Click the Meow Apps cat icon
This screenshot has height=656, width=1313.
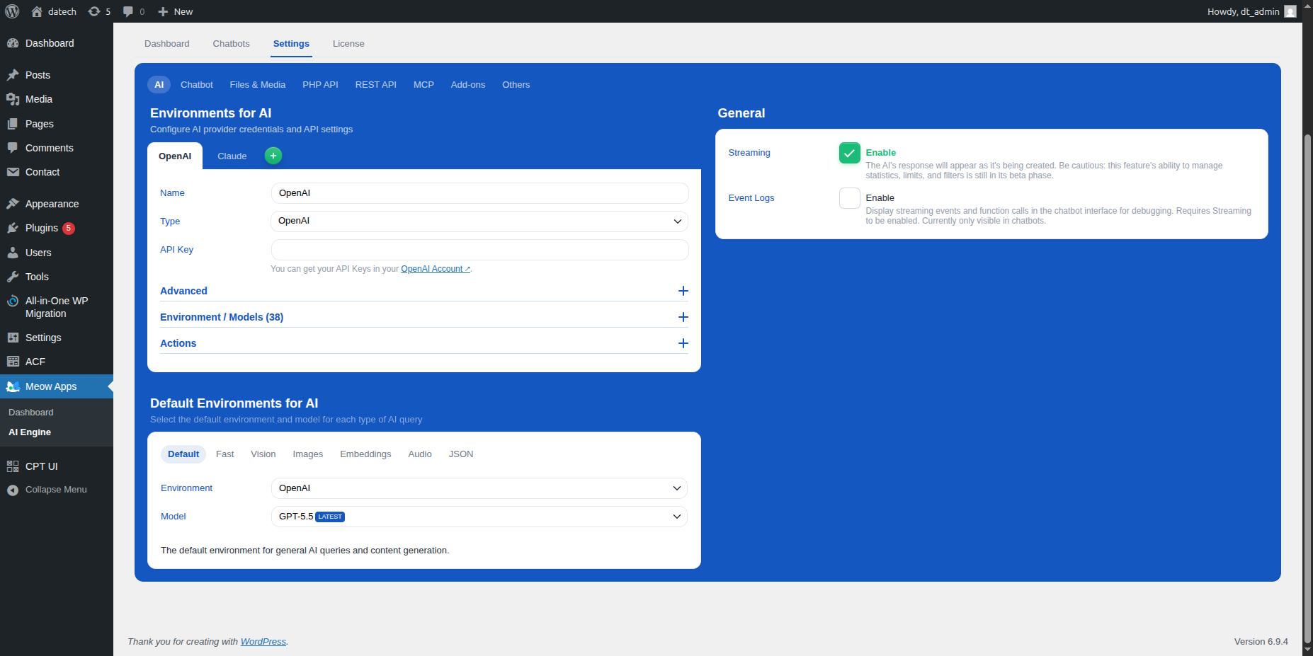13,386
